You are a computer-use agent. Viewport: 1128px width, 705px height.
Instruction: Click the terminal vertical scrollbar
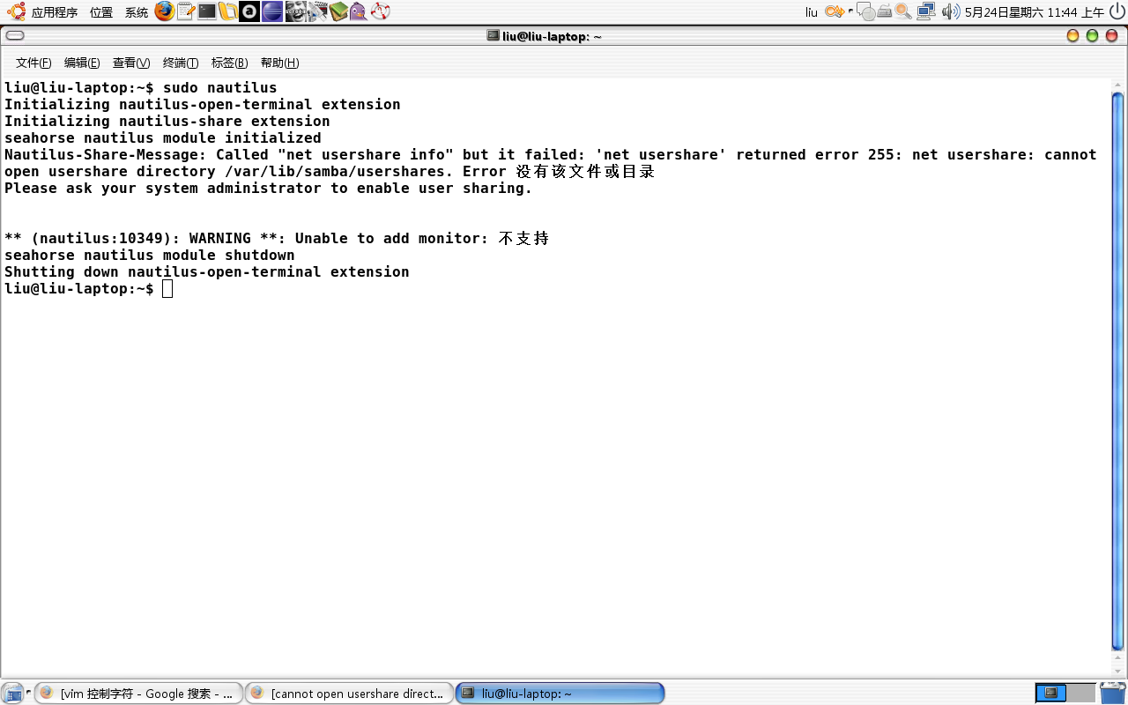point(1118,370)
